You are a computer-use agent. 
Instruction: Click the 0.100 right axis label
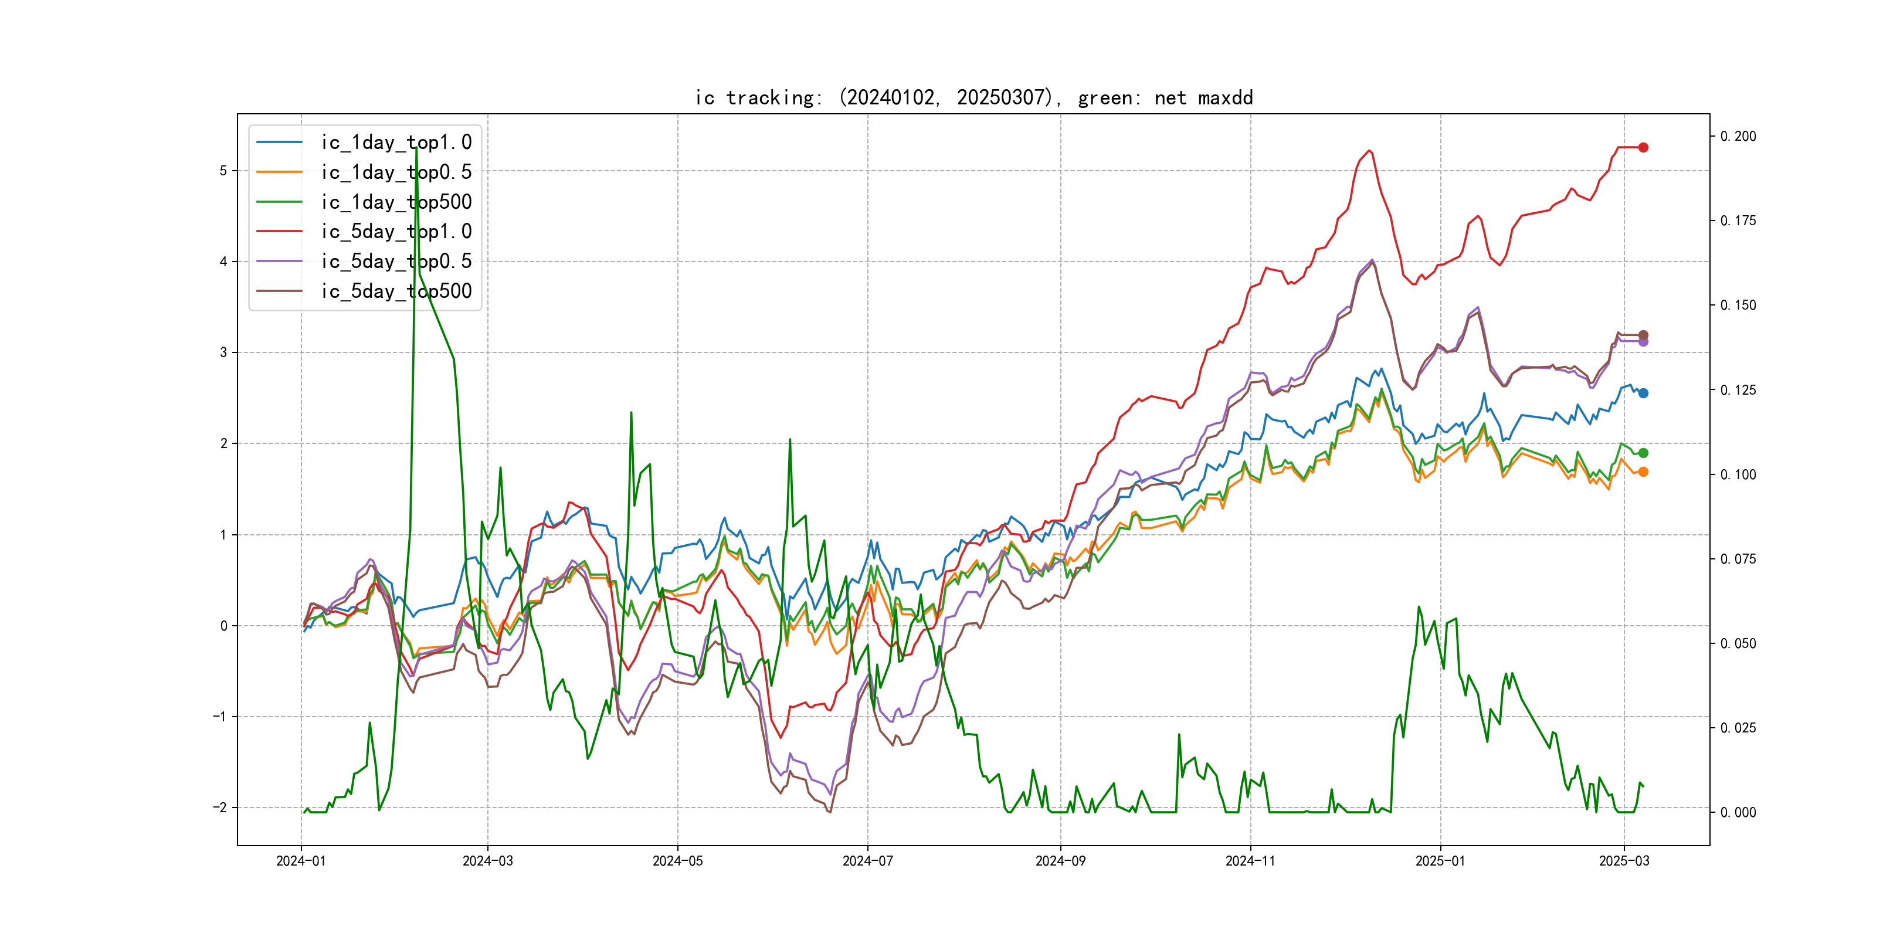(1738, 474)
